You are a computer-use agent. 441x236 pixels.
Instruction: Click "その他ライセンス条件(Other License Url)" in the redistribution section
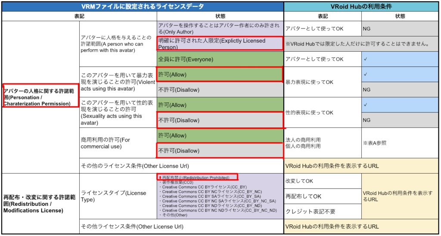click(x=182, y=226)
